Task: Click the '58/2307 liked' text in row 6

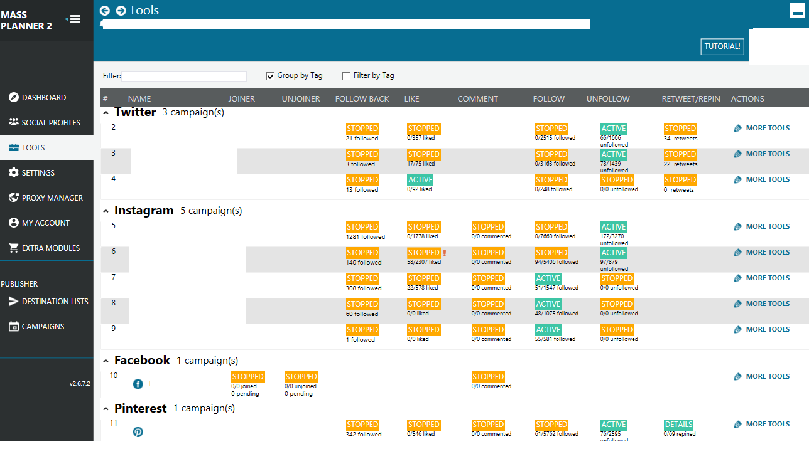Action: coord(425,263)
